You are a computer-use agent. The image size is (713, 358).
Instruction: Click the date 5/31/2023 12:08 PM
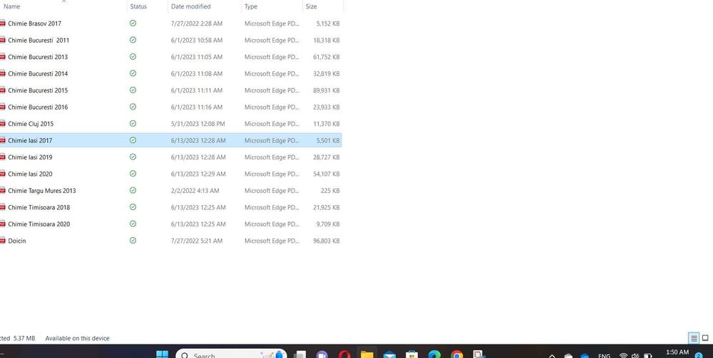click(198, 123)
